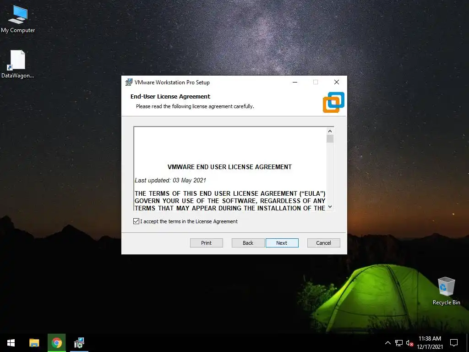Viewport: 469px width, 352px height.
Task: Open the network status tray icon
Action: click(399, 343)
